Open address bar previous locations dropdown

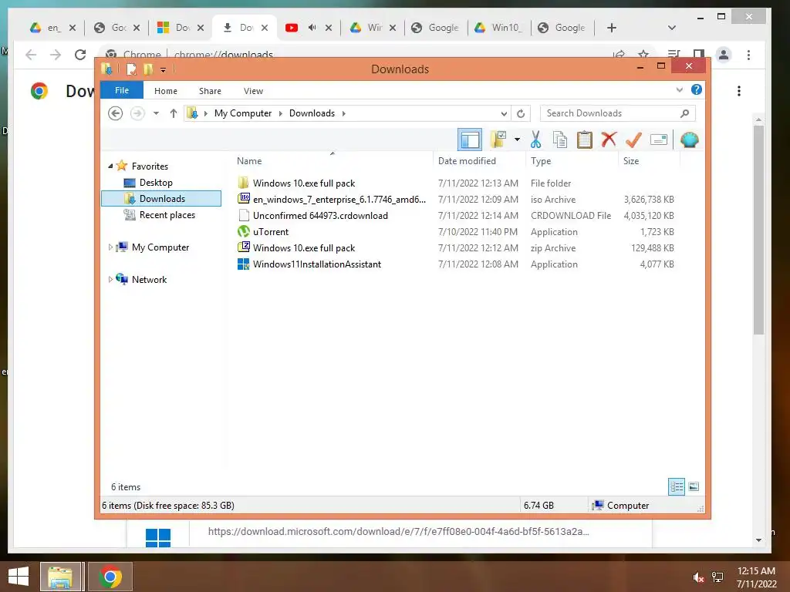coord(503,114)
